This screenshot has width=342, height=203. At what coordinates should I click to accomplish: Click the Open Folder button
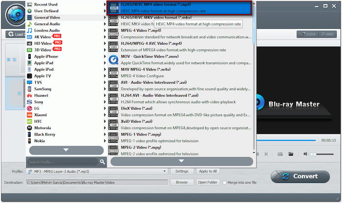[208, 182]
